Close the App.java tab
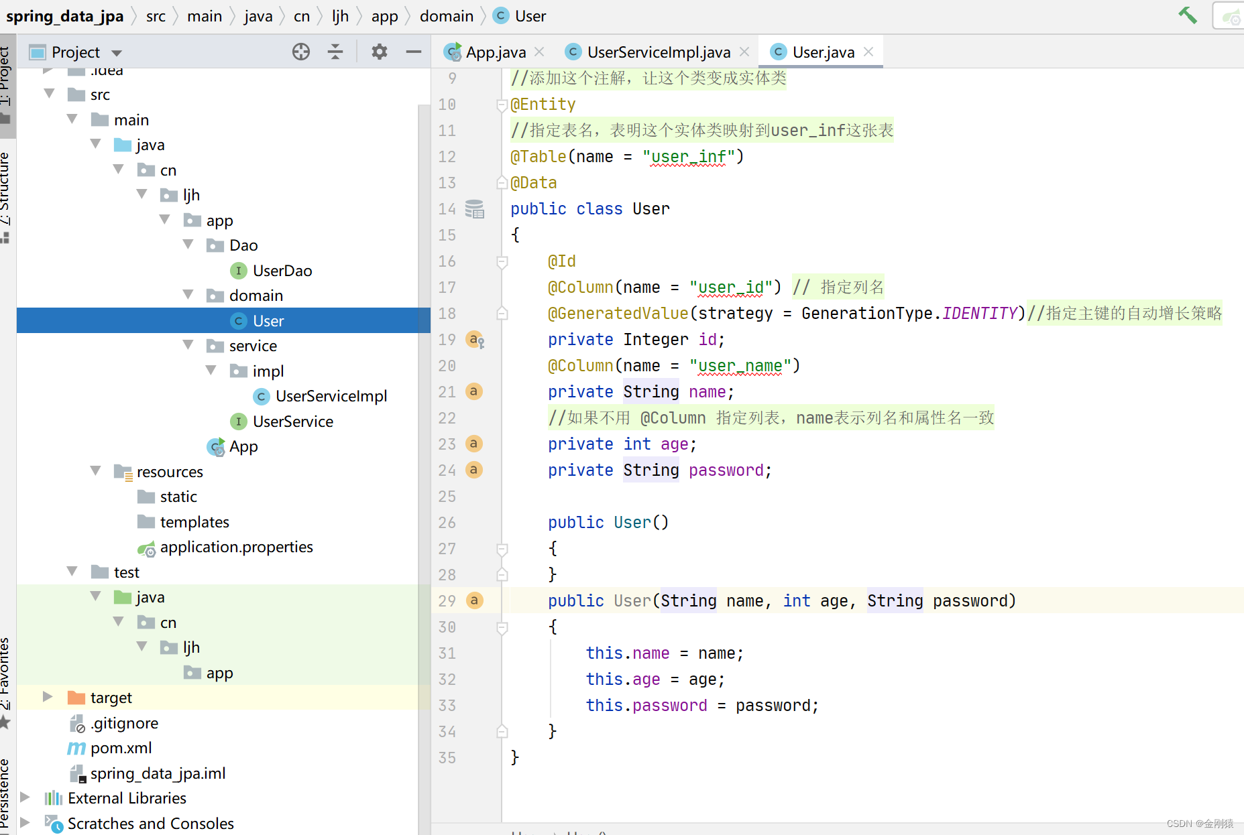Image resolution: width=1244 pixels, height=835 pixels. (539, 52)
